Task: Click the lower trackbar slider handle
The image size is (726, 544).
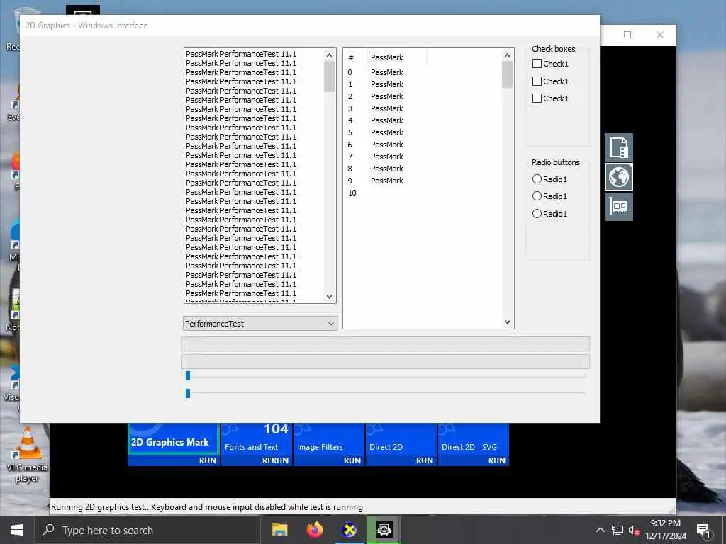Action: (187, 393)
